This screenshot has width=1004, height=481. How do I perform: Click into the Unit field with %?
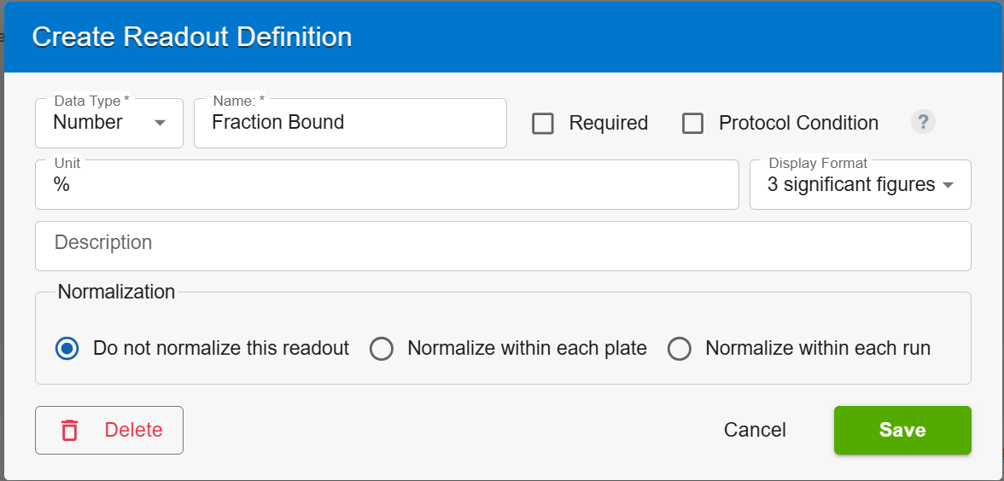(x=388, y=185)
